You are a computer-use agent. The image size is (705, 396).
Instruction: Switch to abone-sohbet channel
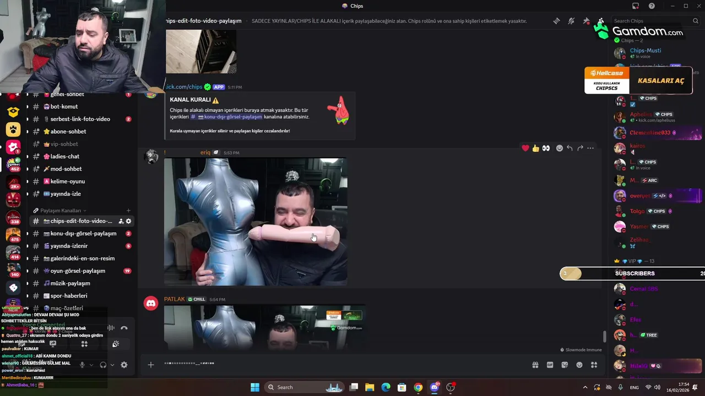pos(81,131)
